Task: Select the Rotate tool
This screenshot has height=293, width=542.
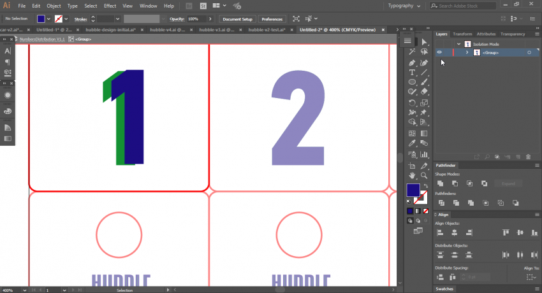Action: (413, 103)
